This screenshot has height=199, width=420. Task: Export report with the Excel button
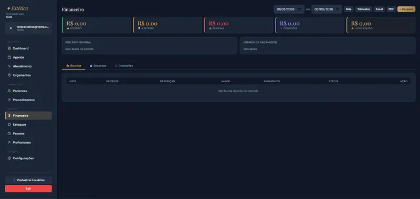coord(379,9)
